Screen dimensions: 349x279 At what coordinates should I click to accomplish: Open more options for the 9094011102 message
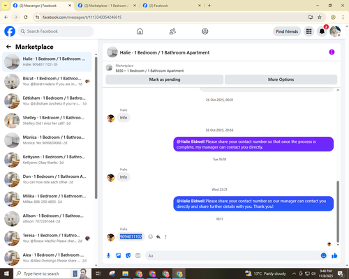click(165, 236)
